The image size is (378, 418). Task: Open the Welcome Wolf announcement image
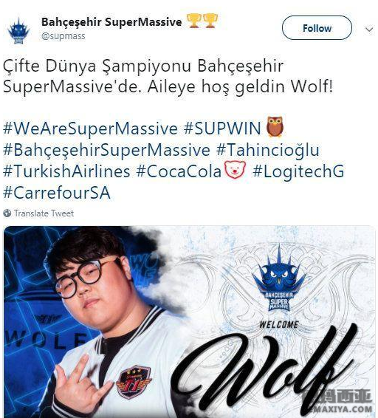tap(189, 322)
